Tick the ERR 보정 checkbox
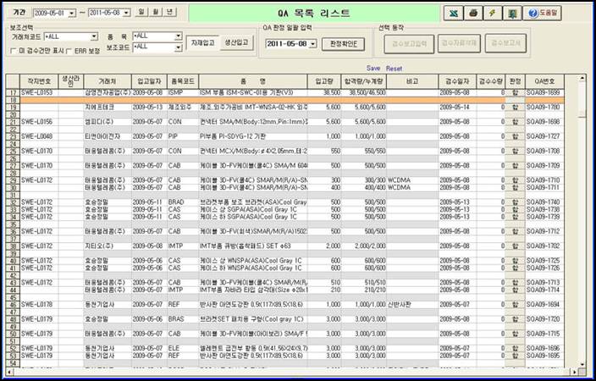This screenshot has width=596, height=381. pyautogui.click(x=69, y=51)
